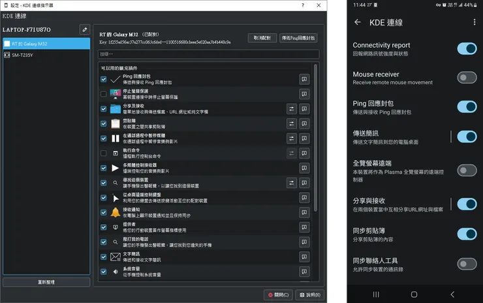
Task: Show about info for 文字簡訊 plugin
Action: 304,257
